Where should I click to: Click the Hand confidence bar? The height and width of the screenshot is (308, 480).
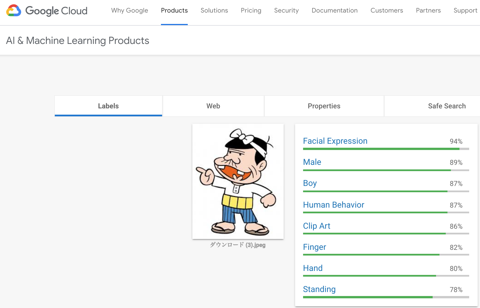[386, 276]
